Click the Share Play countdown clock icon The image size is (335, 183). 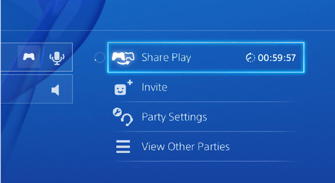click(250, 58)
